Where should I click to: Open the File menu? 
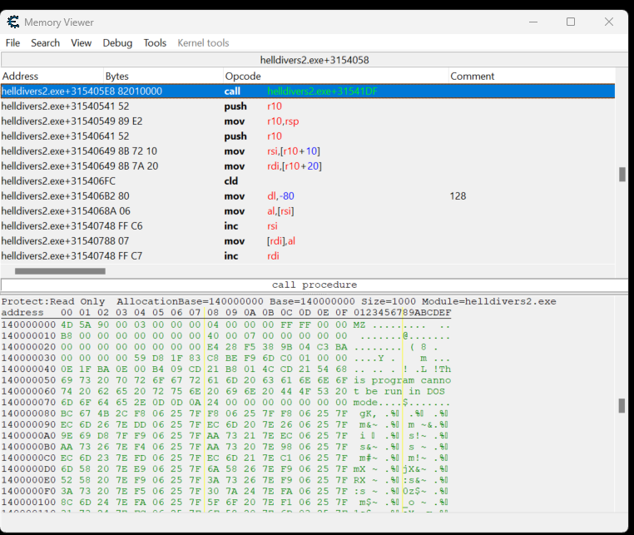click(x=12, y=43)
